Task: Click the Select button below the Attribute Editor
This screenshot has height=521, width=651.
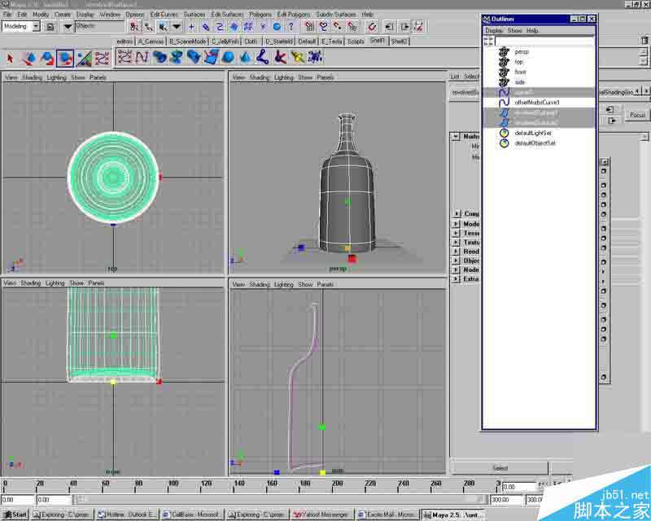Action: [x=500, y=468]
